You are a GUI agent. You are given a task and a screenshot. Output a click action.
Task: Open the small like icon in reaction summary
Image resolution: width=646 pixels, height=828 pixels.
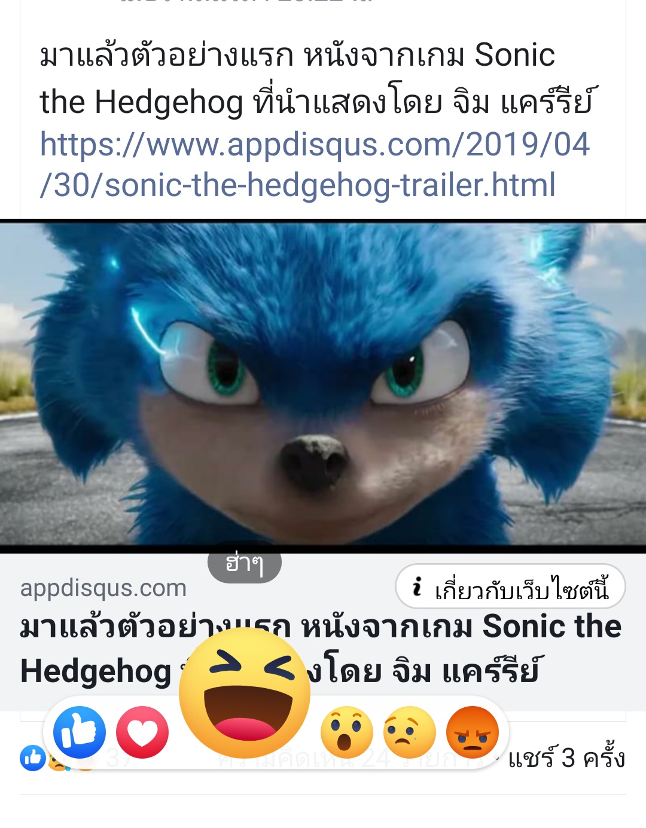coord(33,758)
